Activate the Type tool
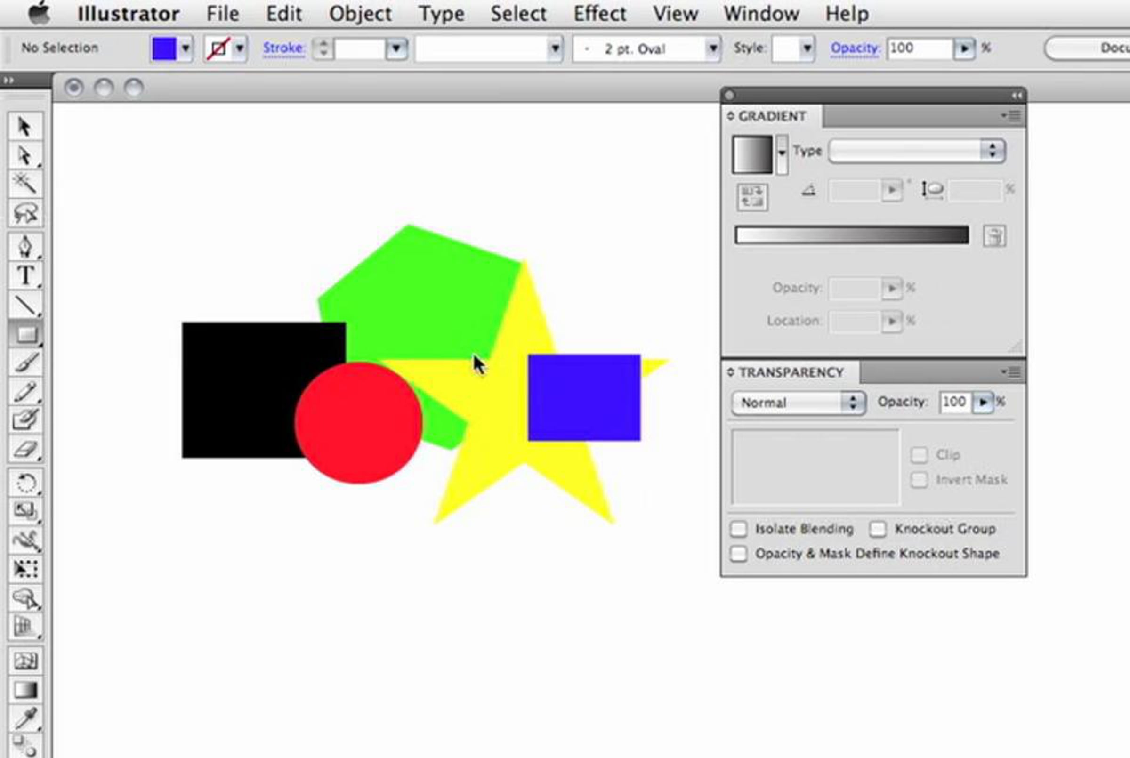Viewport: 1130px width, 758px height. pyautogui.click(x=25, y=276)
